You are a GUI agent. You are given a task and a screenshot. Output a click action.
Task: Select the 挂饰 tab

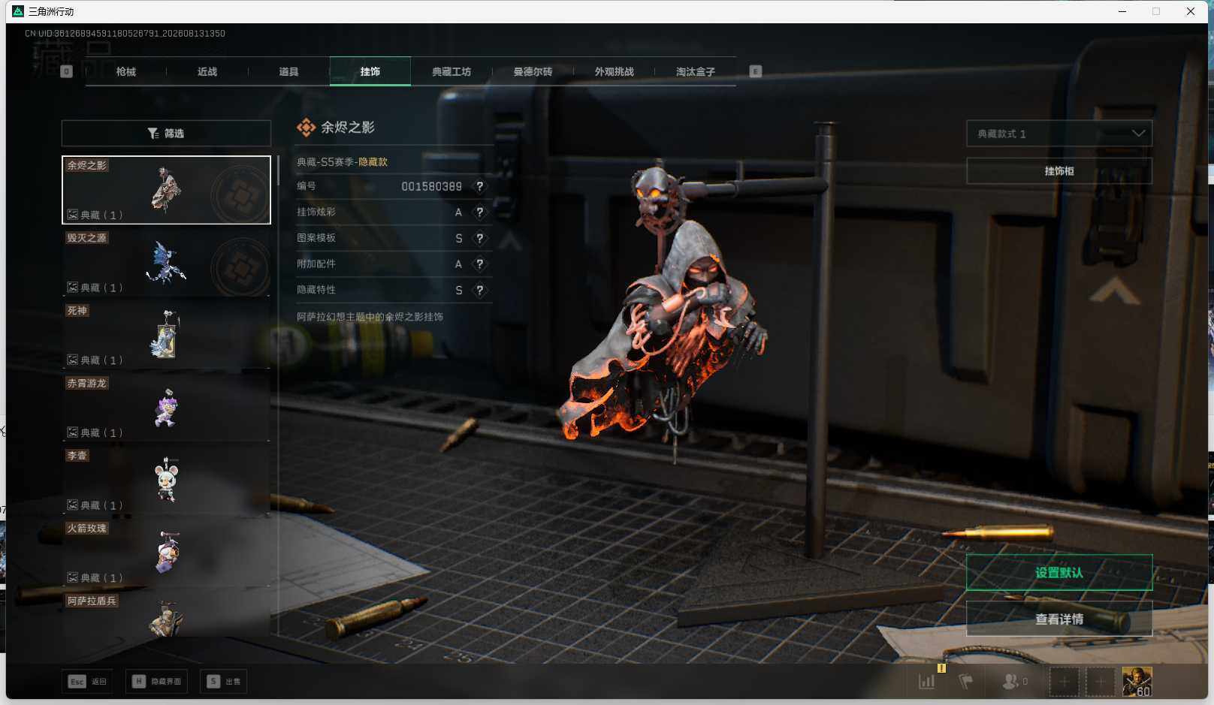pos(370,71)
